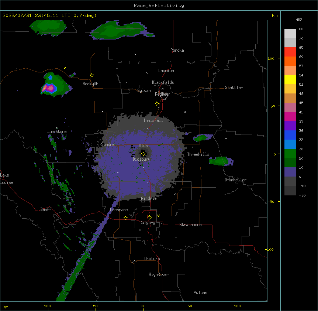Click the yellow diamond marker beside RockyMH
Image resolution: width=318 pixels, height=311 pixels.
[x=92, y=75]
